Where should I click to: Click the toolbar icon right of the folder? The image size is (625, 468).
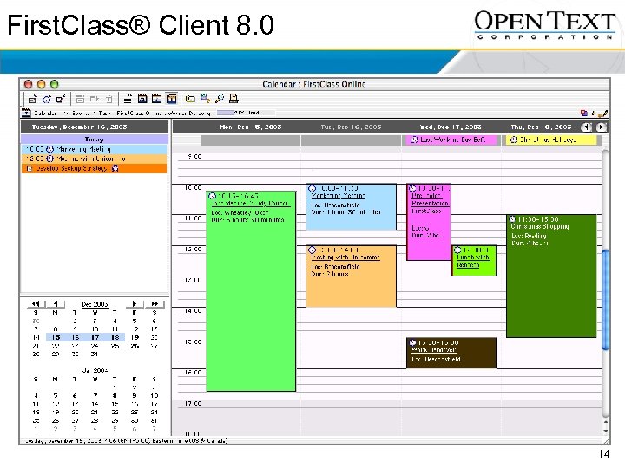[205, 98]
